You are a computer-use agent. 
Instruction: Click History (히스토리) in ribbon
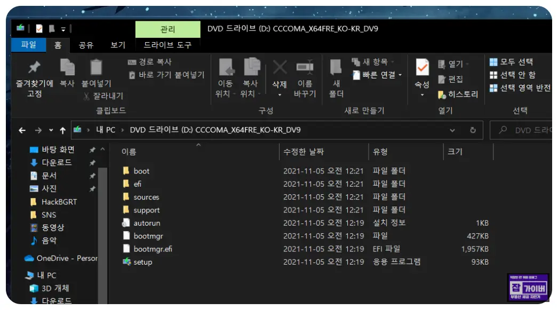pos(458,94)
